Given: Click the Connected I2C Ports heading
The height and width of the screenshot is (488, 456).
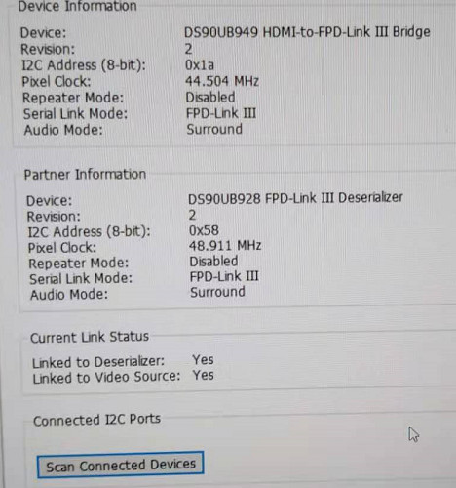Looking at the screenshot, I should [97, 420].
